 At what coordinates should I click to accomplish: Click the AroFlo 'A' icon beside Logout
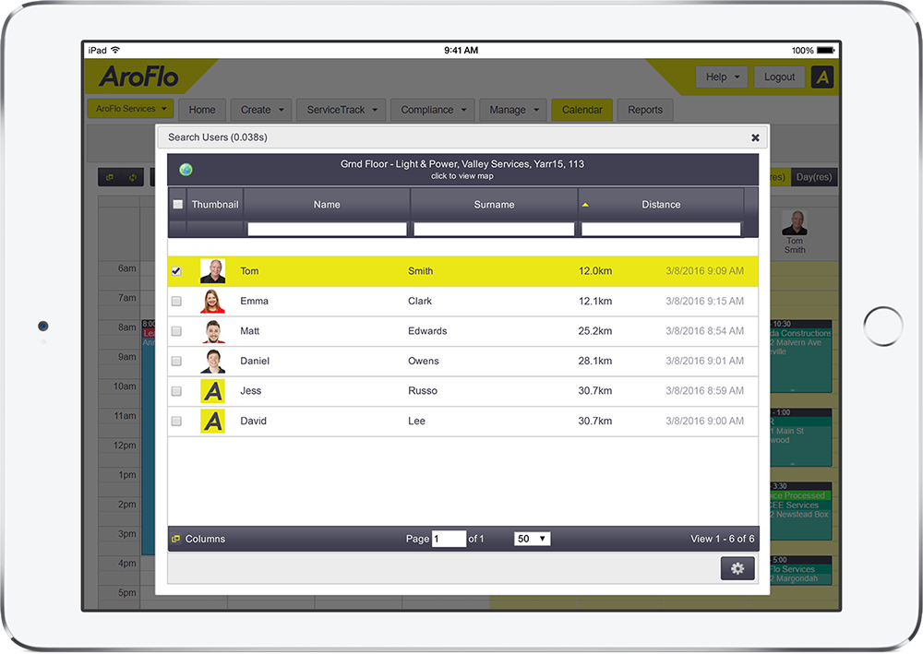[x=822, y=77]
